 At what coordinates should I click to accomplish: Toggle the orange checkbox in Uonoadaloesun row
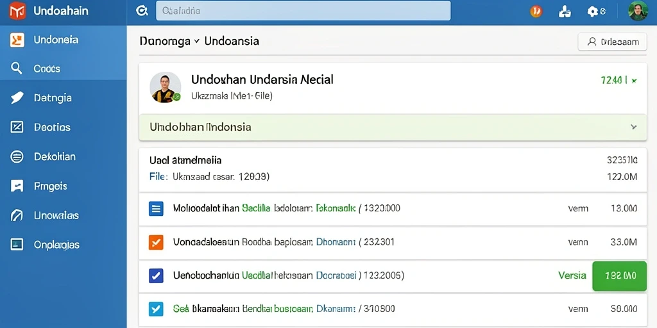click(156, 242)
